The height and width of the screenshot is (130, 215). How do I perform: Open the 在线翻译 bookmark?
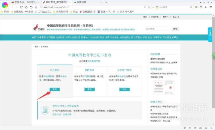pyautogui.click(x=88, y=12)
